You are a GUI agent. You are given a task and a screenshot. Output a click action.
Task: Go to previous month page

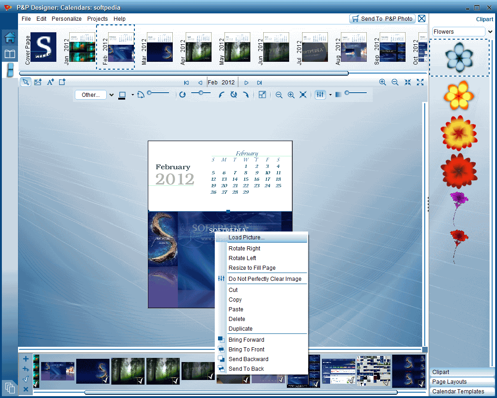pyautogui.click(x=200, y=83)
